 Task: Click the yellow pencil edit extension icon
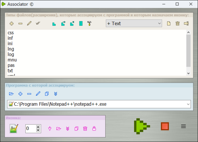click(x=29, y=24)
